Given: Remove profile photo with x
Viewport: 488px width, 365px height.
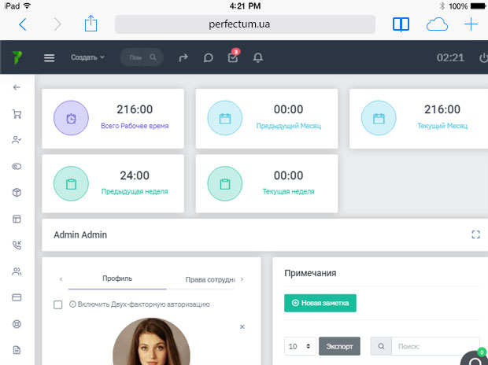Looking at the screenshot, I should (x=242, y=326).
